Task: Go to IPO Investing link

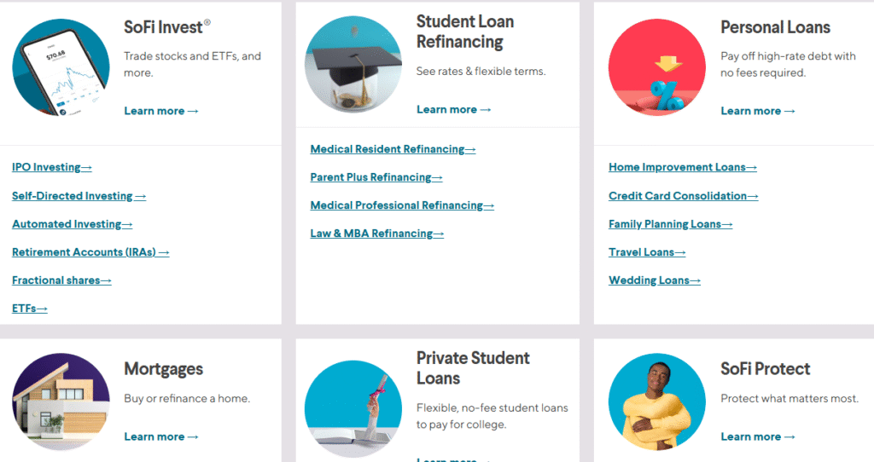Action: [52, 168]
